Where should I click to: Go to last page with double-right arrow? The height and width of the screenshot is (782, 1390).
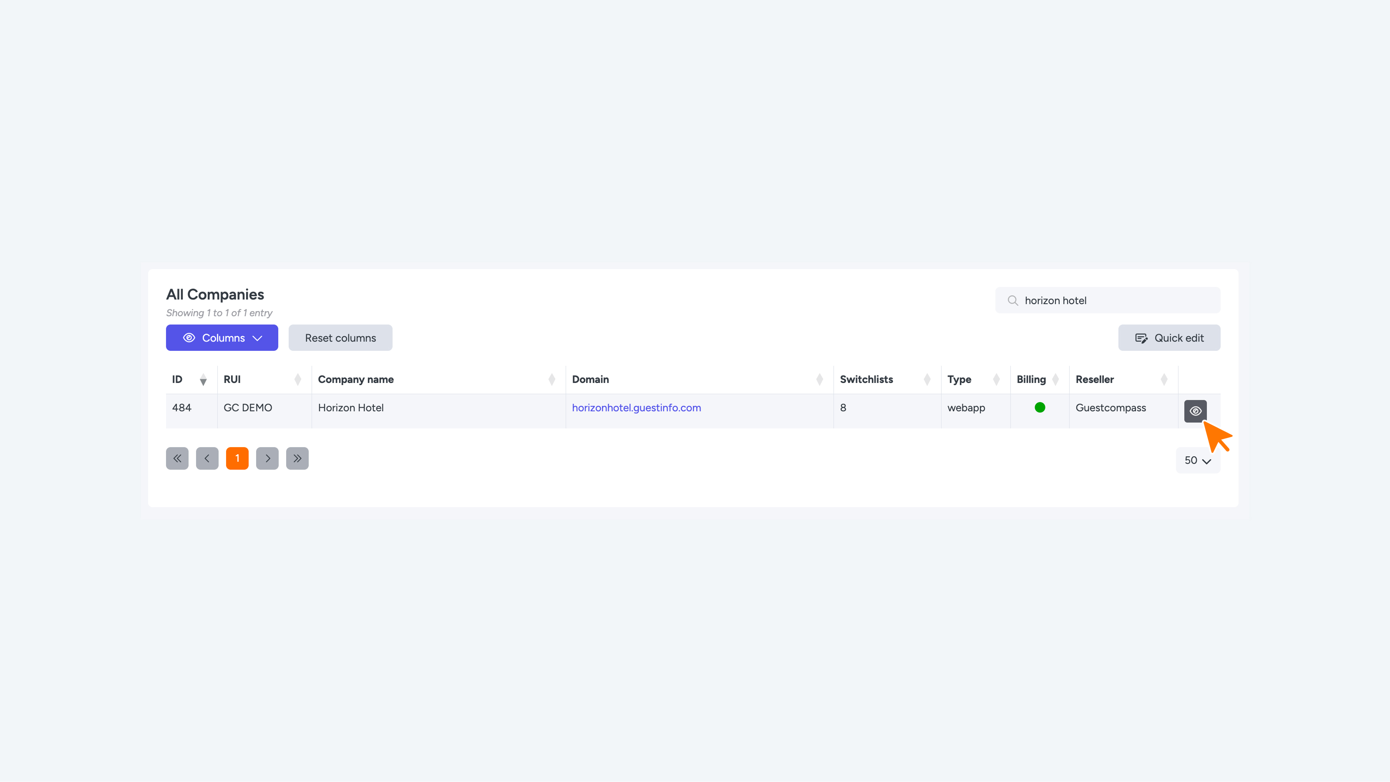point(297,458)
